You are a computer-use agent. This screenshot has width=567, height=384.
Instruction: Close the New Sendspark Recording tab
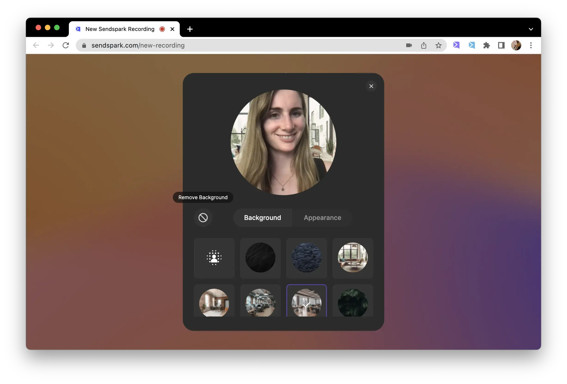[x=172, y=29]
